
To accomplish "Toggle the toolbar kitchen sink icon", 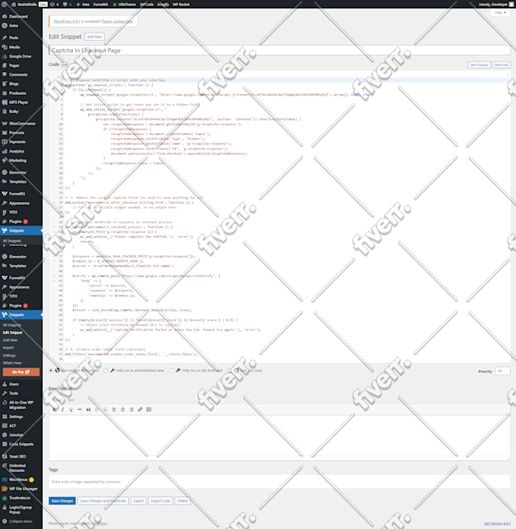I will [x=149, y=409].
